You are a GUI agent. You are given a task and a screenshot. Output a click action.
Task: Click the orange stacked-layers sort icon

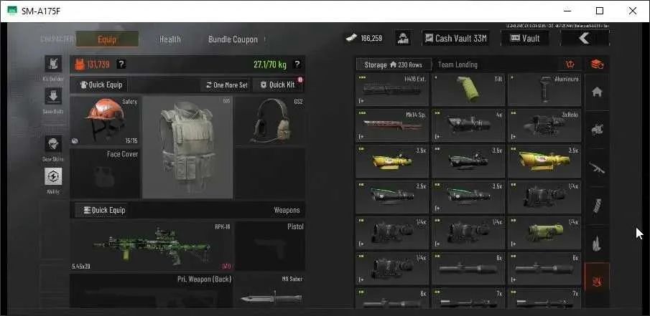coord(597,64)
